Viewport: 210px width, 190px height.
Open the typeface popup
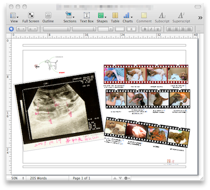click(x=84, y=29)
